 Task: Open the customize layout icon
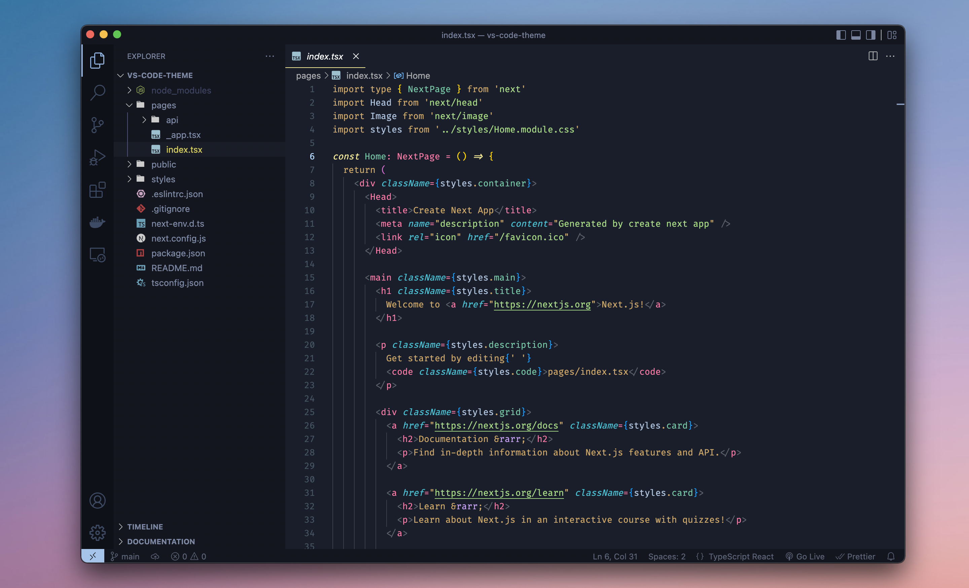(892, 35)
